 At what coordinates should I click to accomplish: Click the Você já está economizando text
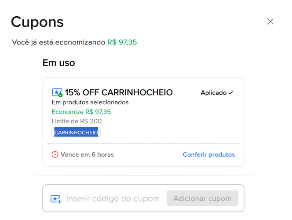coord(59,42)
